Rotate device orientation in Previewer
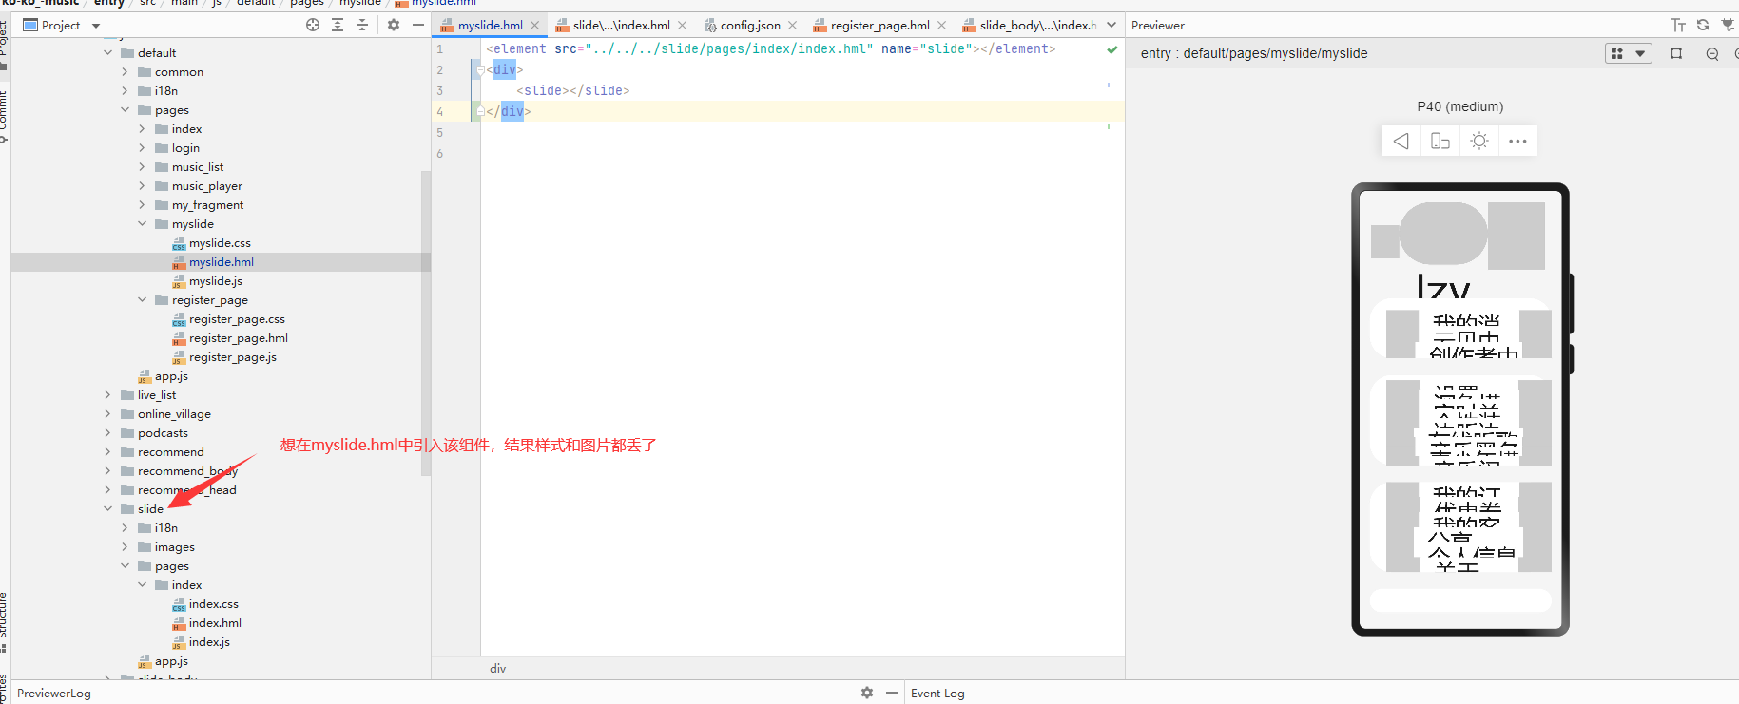Viewport: 1739px width, 704px height. [1440, 141]
